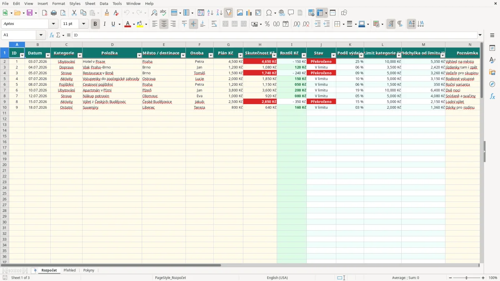Viewport: 500px width, 281px height.
Task: Expand the Name Box dropdown for A1
Action: 41,35
